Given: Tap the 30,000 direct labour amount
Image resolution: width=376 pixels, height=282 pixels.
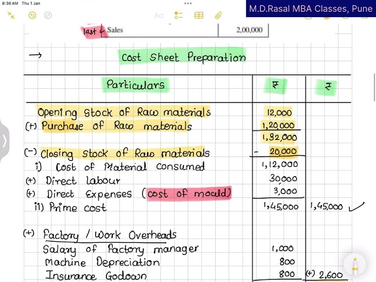Looking at the screenshot, I should coord(283,178).
